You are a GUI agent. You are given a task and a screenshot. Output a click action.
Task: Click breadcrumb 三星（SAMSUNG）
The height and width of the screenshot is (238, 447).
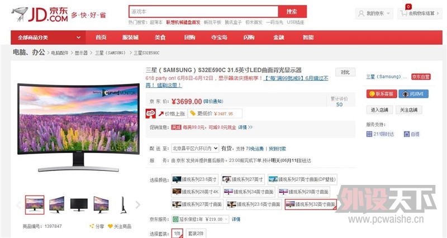(x=110, y=53)
